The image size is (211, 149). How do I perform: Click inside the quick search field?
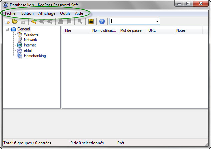(x=132, y=21)
